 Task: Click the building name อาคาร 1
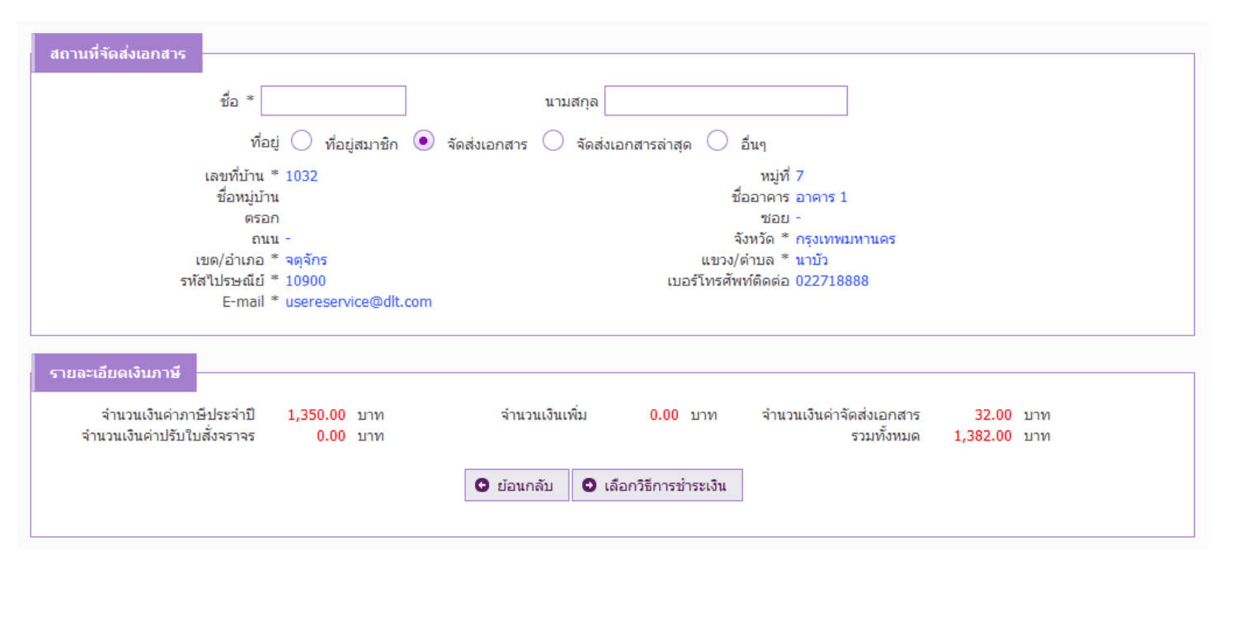pos(821,197)
